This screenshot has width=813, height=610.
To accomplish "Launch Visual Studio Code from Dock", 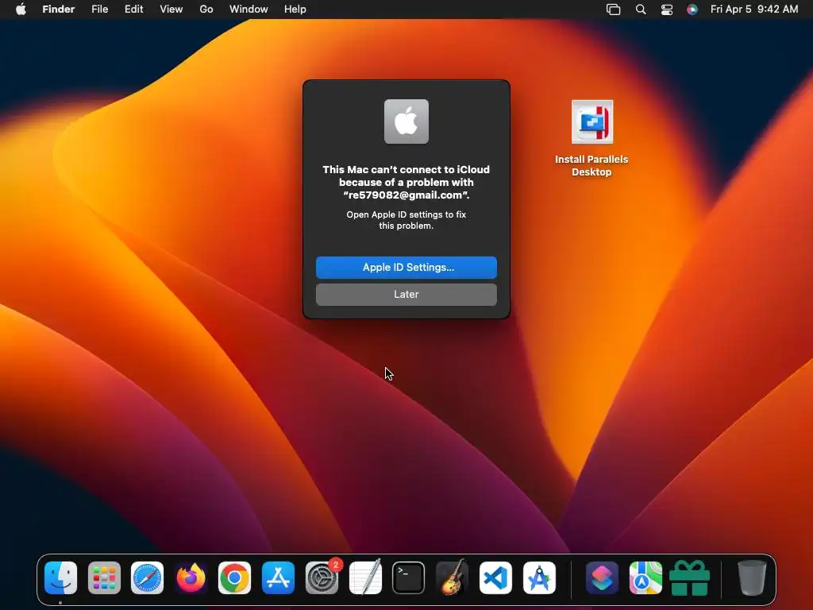I will pos(495,578).
